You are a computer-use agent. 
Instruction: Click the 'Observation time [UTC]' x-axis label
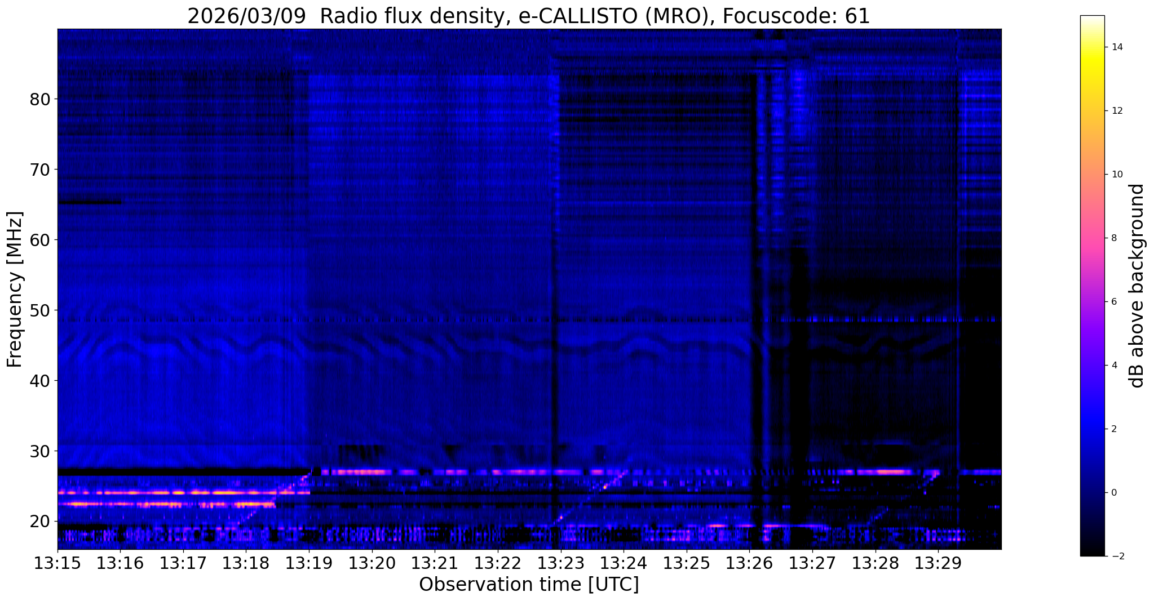tap(529, 585)
